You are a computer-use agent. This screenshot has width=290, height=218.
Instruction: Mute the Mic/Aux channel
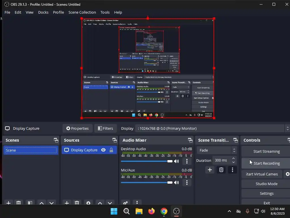(x=176, y=183)
